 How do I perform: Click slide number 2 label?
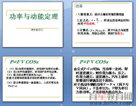(x=131, y=51)
